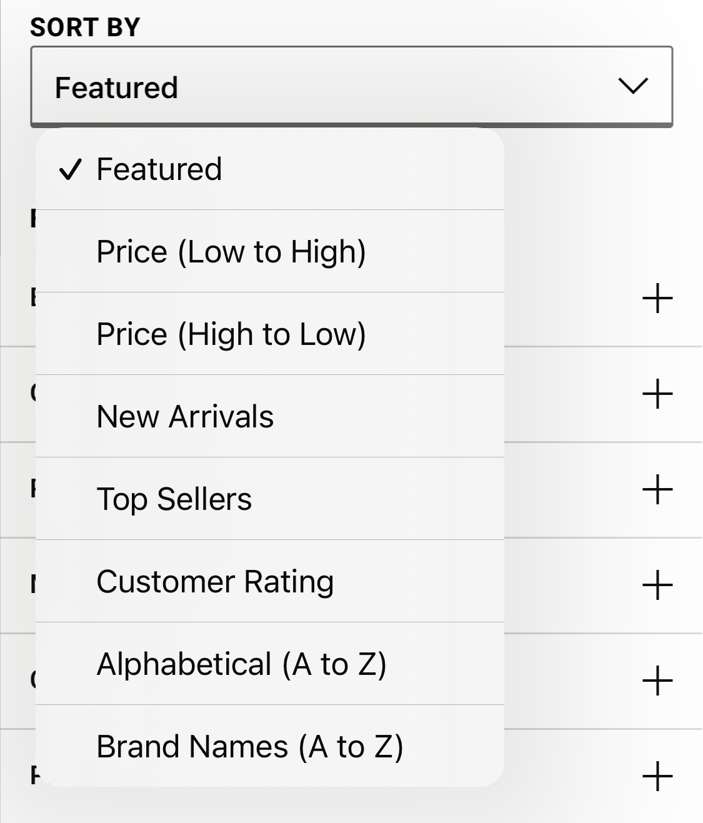Select Alphabetical (A to Z) sorting
Screen dimensions: 703x823
(241, 664)
